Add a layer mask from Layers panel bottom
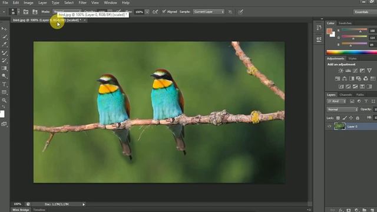 click(348, 210)
